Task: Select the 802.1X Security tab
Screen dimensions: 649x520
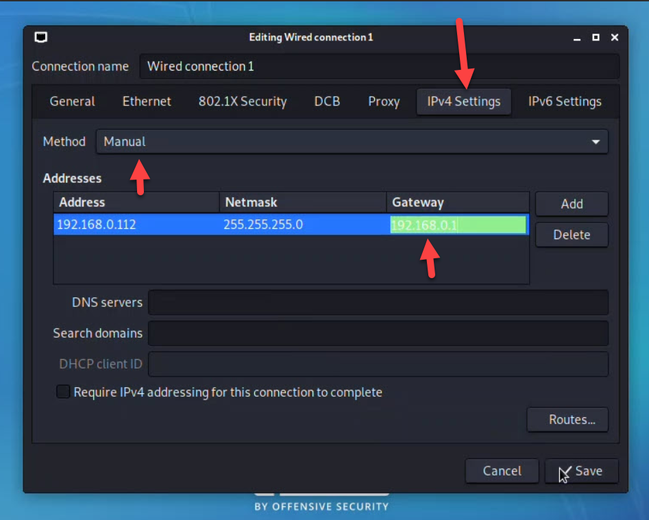Action: 243,101
